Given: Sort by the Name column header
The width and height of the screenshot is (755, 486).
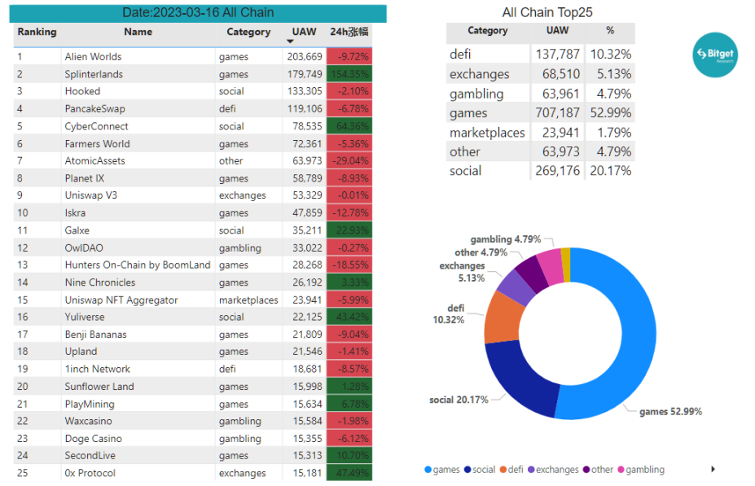Looking at the screenshot, I should click(138, 32).
